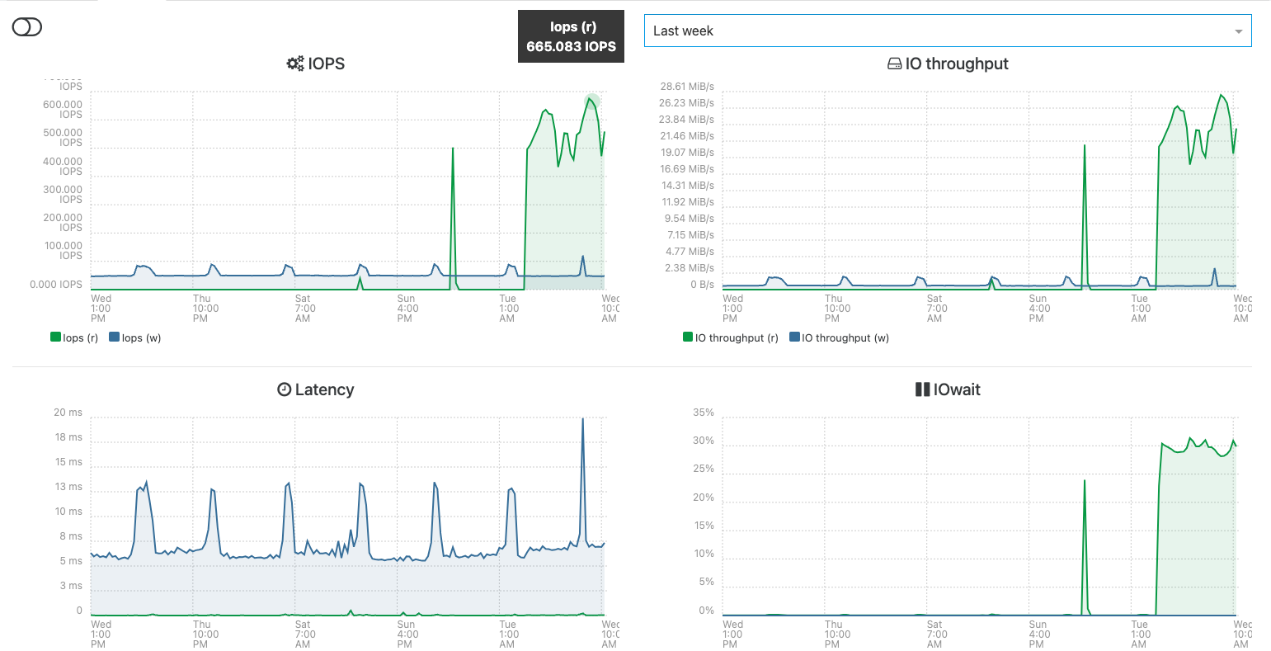Click the IOPS chart title text

327,64
